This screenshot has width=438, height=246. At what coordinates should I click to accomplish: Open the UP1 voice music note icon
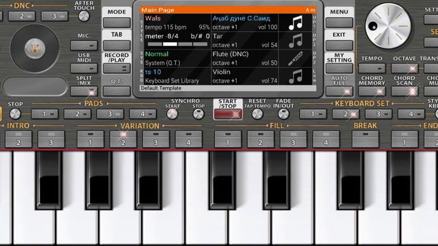[x=296, y=23]
